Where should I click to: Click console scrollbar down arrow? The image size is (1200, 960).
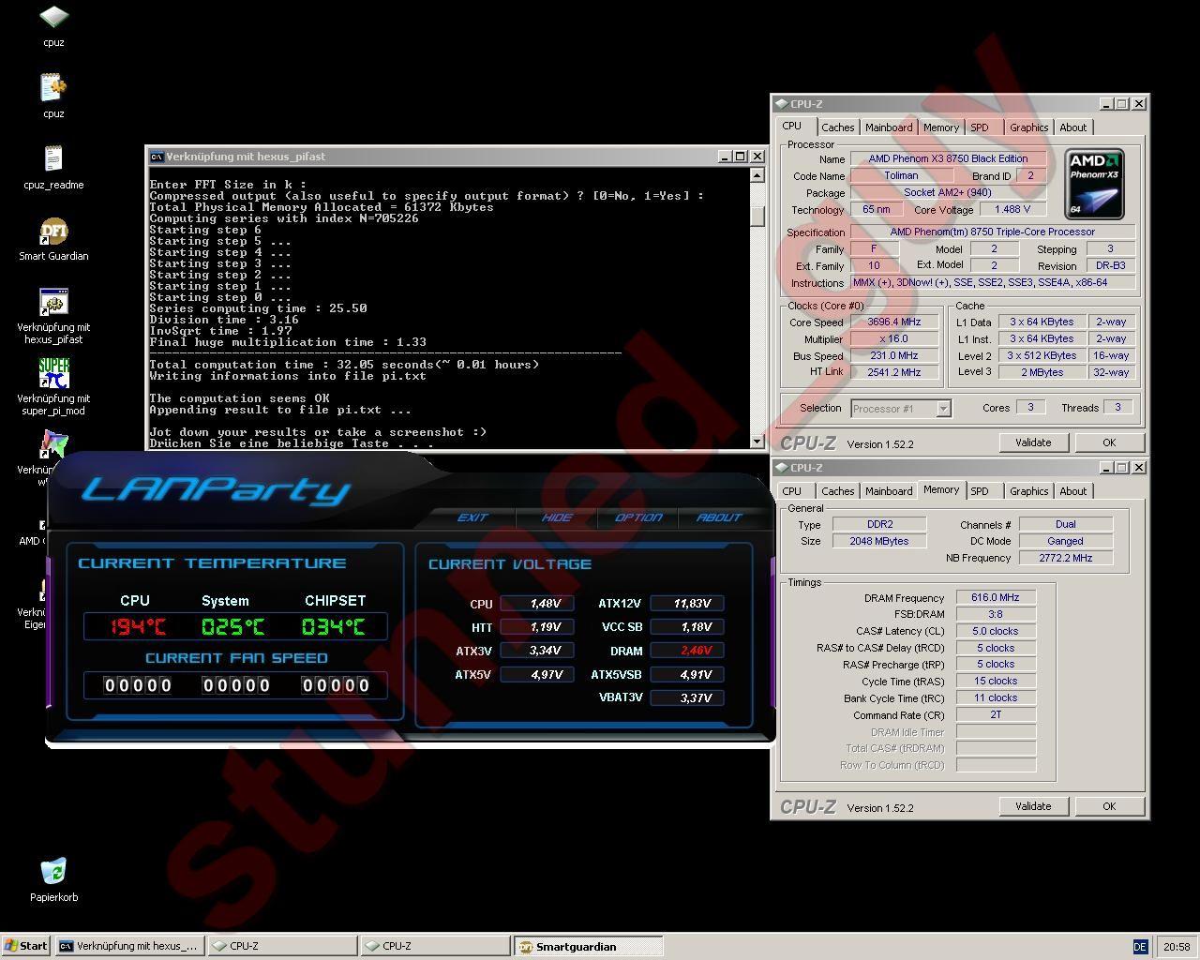pos(757,440)
